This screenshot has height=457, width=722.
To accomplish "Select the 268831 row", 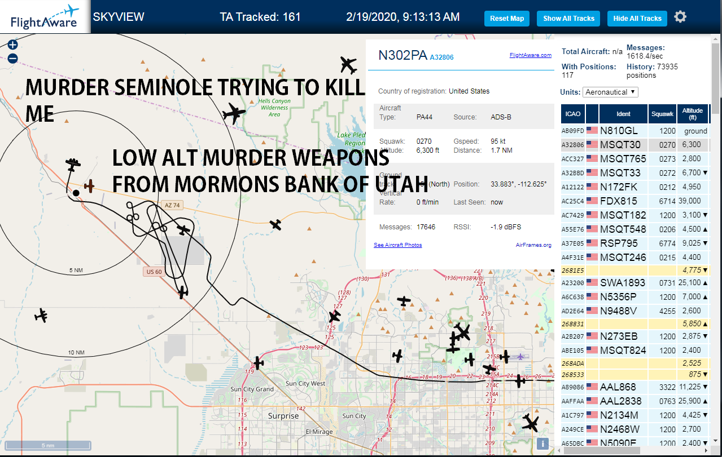I will pos(635,324).
